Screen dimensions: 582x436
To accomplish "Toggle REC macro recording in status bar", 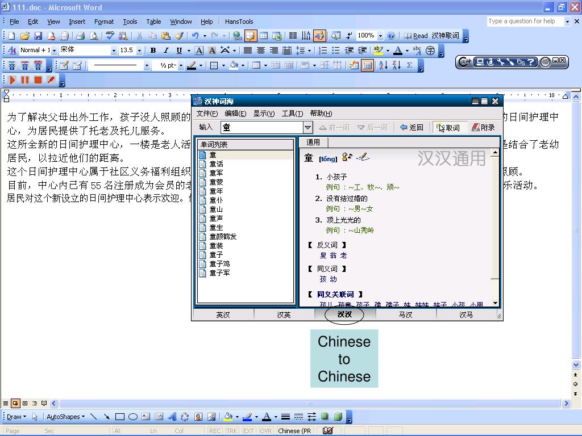I will [215, 431].
